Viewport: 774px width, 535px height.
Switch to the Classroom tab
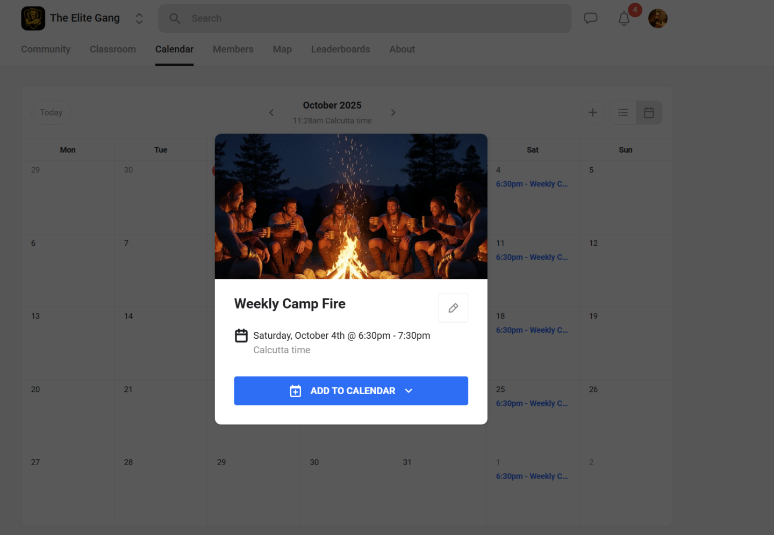click(113, 49)
